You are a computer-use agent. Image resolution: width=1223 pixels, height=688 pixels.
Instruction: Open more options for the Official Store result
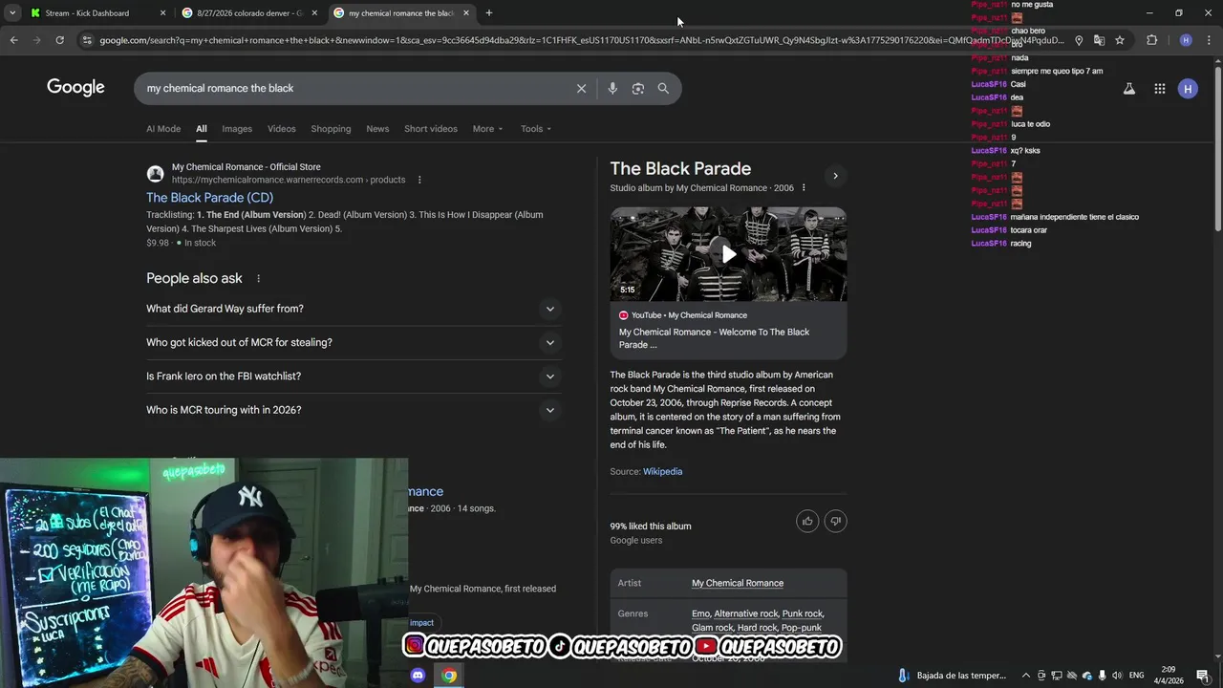[419, 180]
